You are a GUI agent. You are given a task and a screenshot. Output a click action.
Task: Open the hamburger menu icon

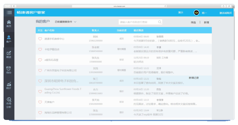(9, 12)
